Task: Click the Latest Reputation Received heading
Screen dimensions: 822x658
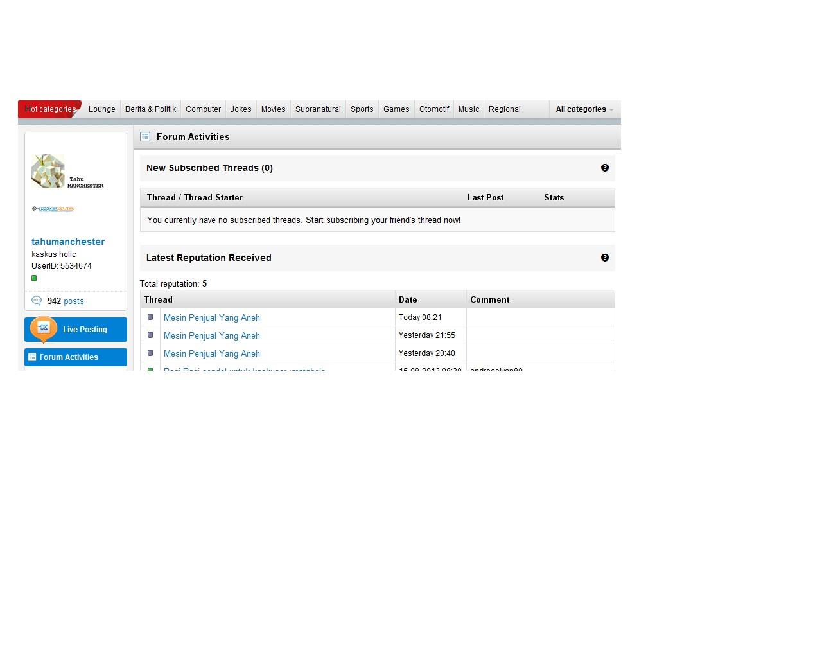Action: click(x=209, y=258)
